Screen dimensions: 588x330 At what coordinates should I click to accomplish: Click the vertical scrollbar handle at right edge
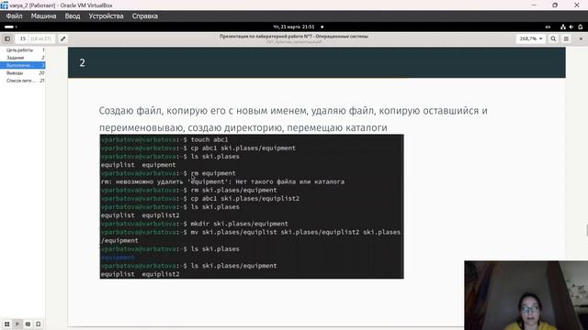587,230
